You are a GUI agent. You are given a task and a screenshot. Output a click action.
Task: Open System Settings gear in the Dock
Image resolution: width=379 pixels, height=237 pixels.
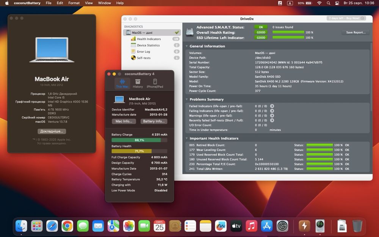[x=282, y=226]
